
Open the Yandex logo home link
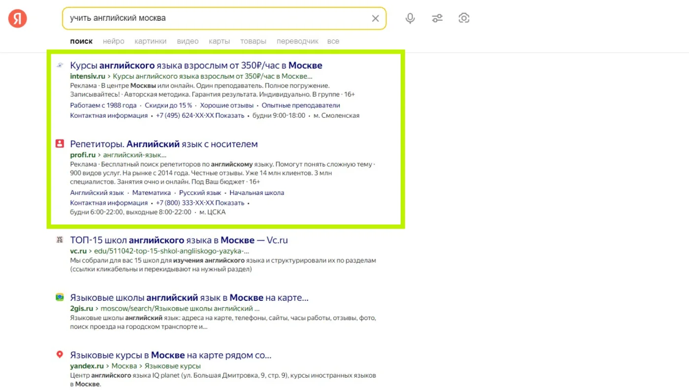coord(18,19)
